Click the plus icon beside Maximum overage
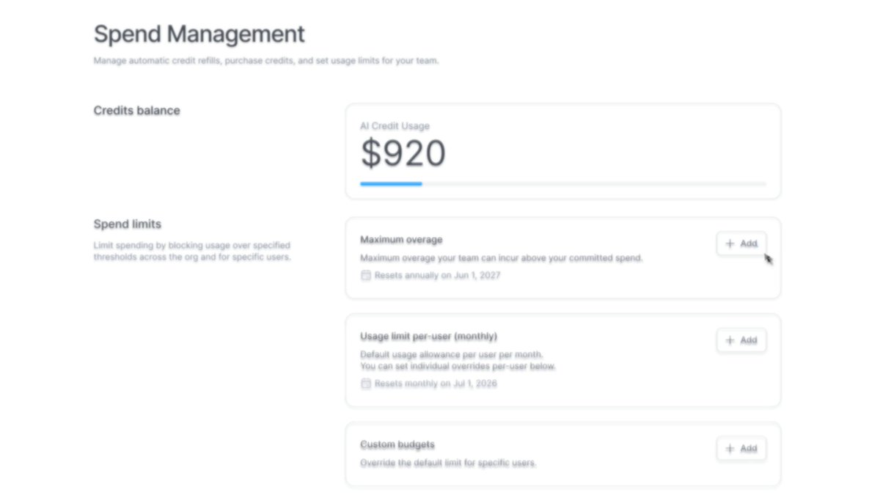This screenshot has width=880, height=495. click(730, 243)
